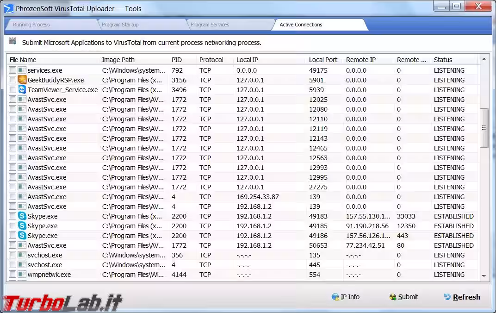496x313 pixels.
Task: Click the PhrozenSoft app icon in title bar
Action: coord(8,8)
